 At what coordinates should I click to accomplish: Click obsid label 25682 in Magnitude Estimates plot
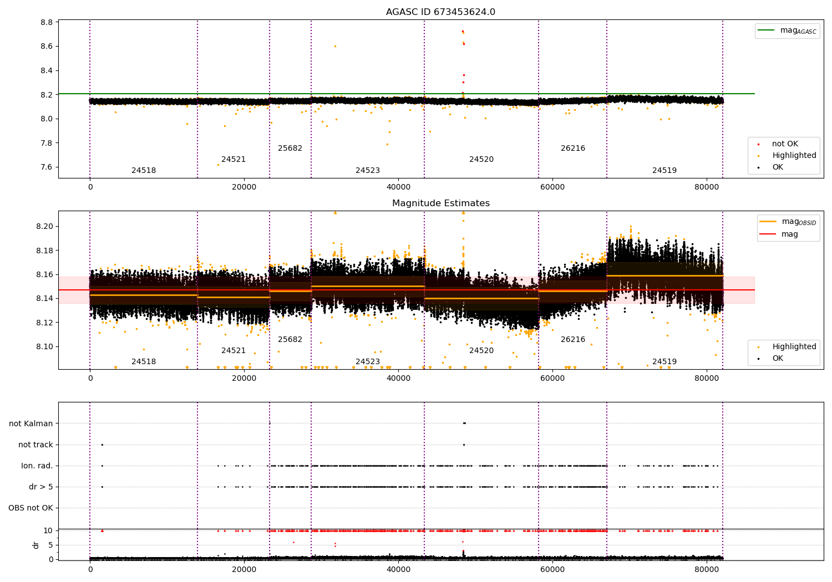coord(290,340)
